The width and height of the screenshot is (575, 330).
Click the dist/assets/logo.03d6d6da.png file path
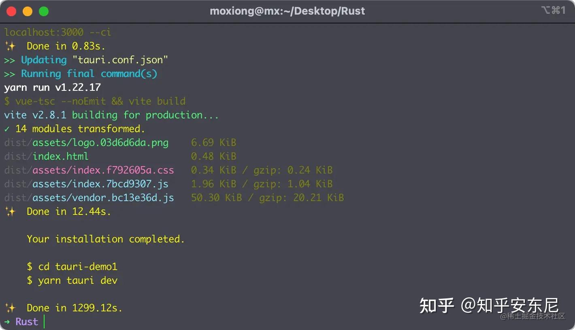pos(86,143)
